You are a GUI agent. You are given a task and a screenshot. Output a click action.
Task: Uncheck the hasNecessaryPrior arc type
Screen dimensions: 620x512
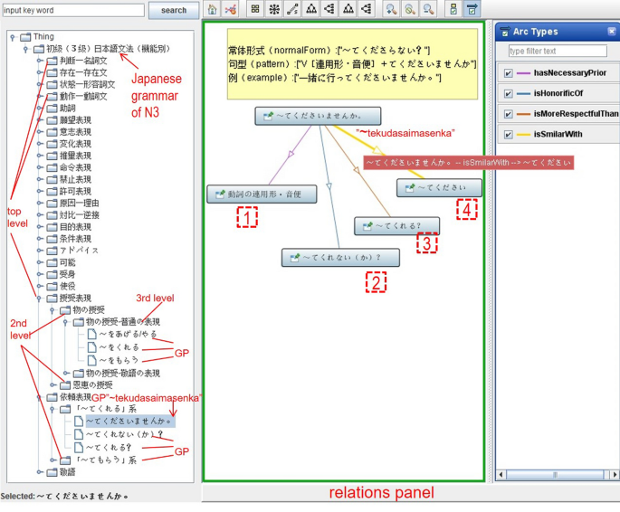(508, 71)
